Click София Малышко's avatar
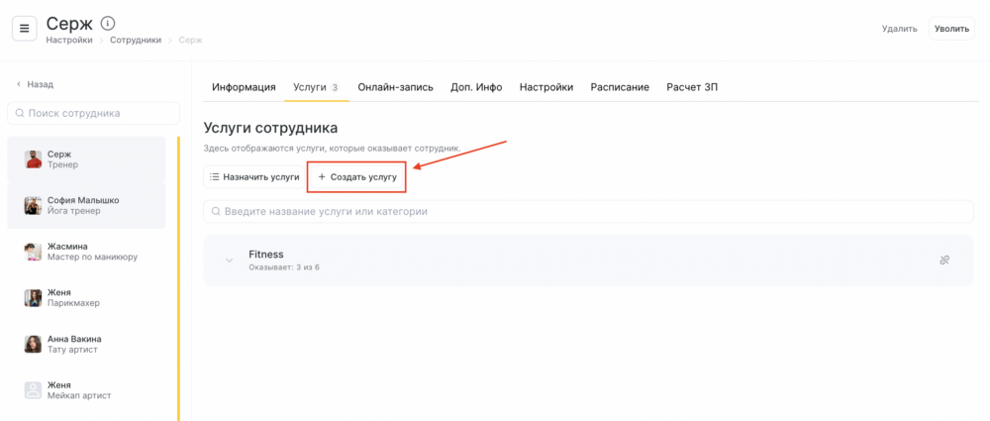990x421 pixels. [33, 205]
